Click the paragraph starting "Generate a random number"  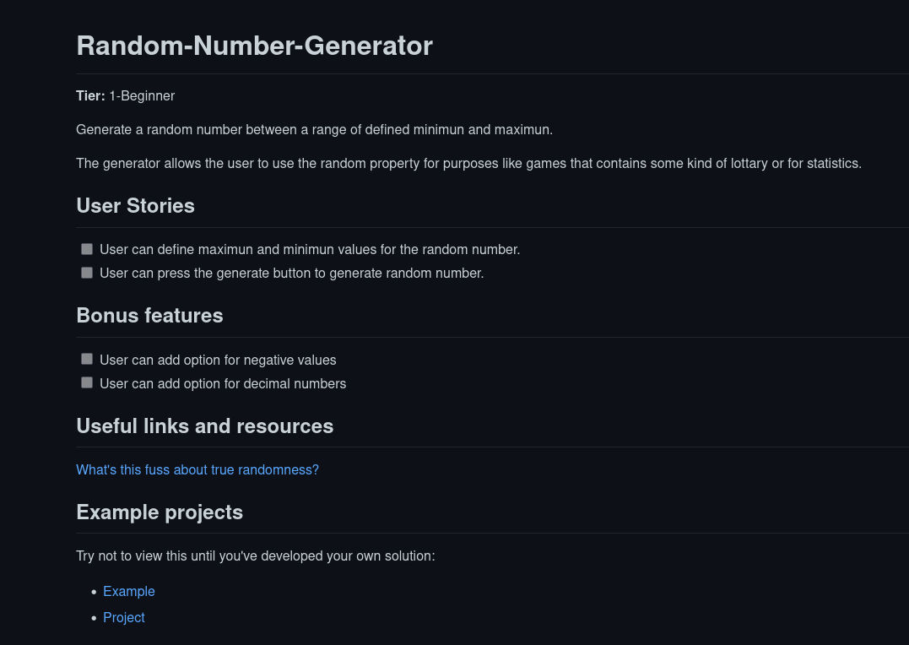314,129
